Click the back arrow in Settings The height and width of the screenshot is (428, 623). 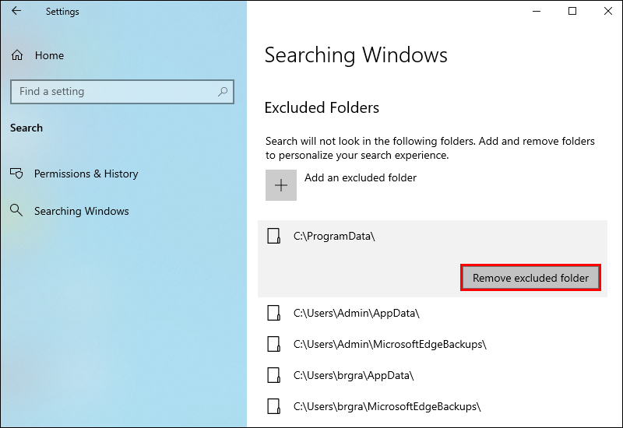(x=16, y=12)
